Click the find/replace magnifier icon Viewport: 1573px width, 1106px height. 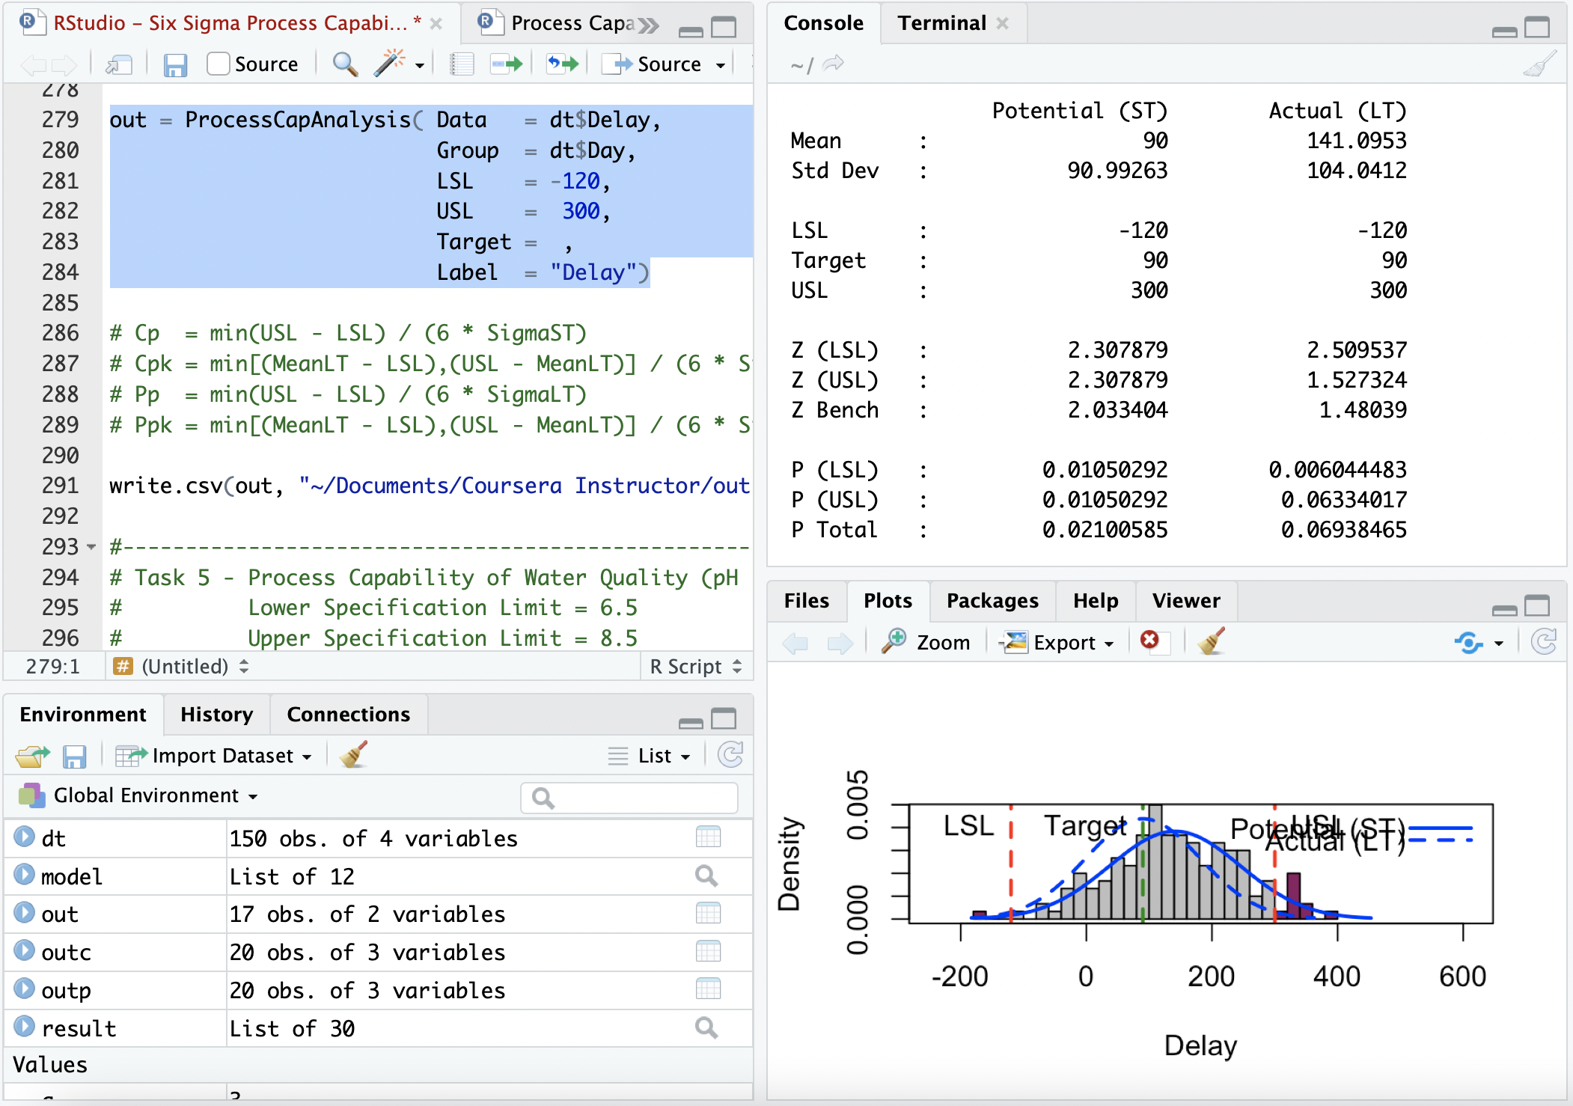tap(344, 64)
